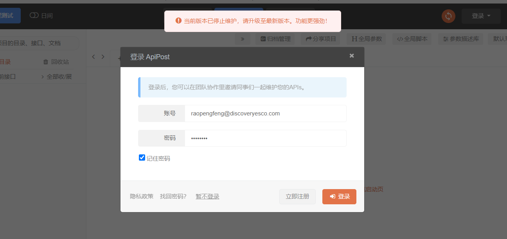
Task: Click the search box for 目录、接口、文档
Action: coord(39,43)
